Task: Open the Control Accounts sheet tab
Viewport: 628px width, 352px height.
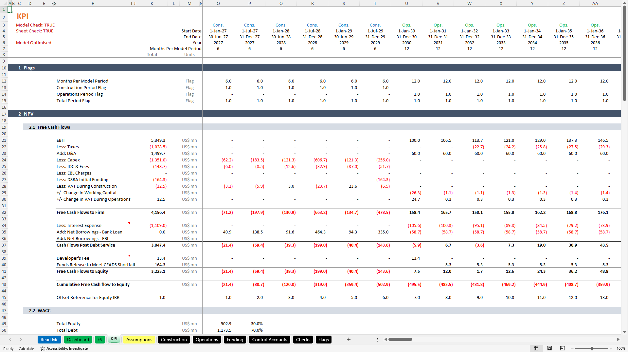Action: click(x=270, y=340)
